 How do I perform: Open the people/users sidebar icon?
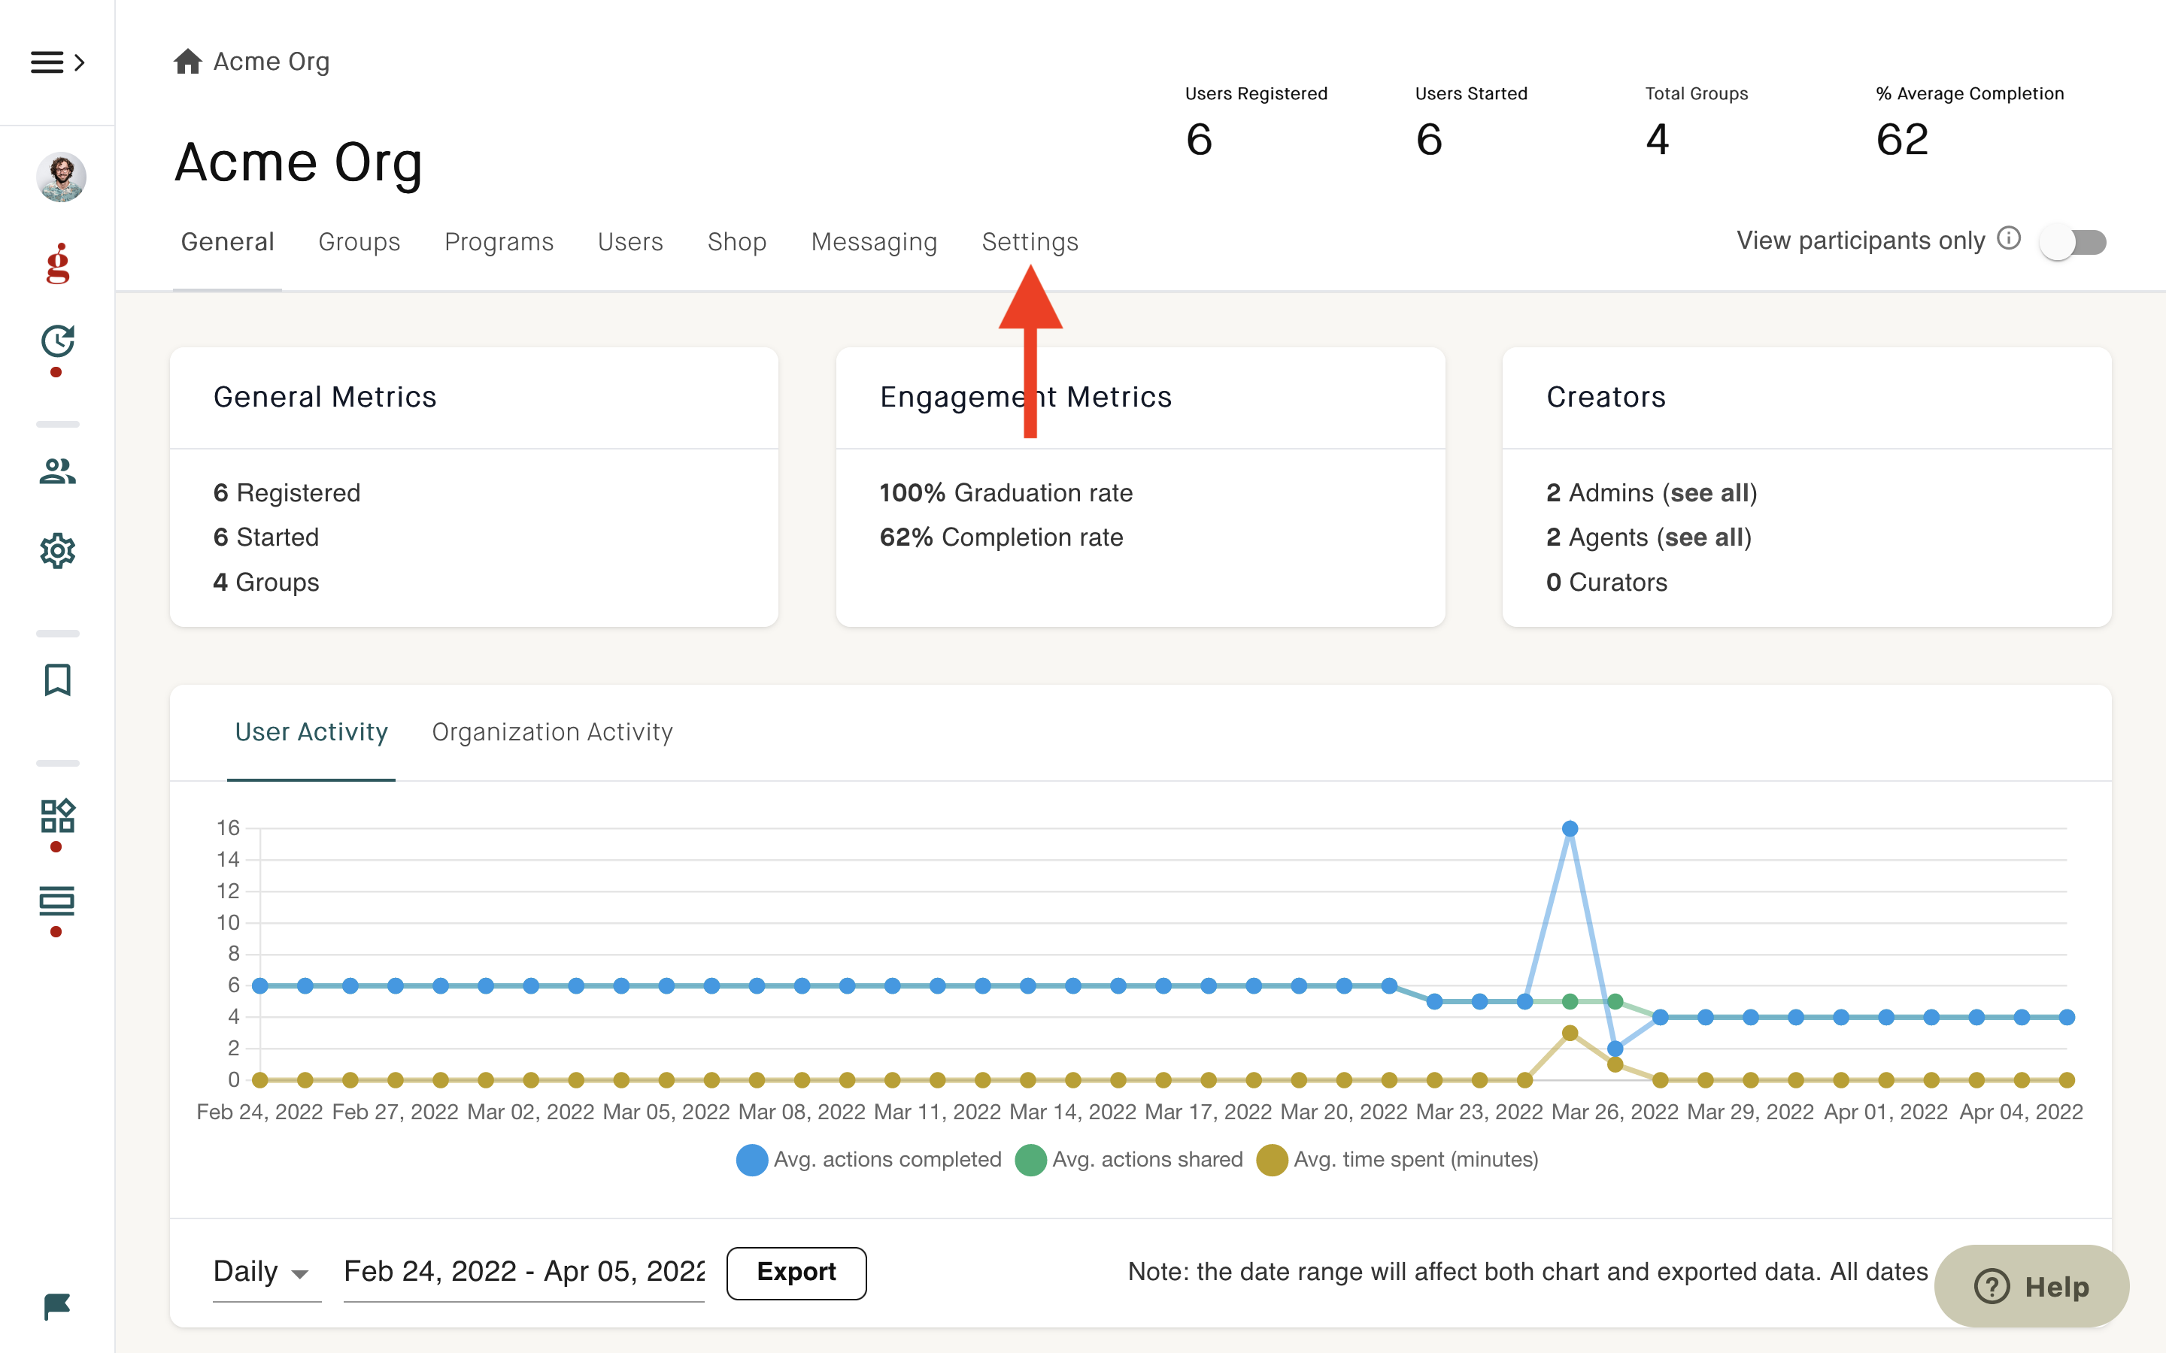(57, 471)
